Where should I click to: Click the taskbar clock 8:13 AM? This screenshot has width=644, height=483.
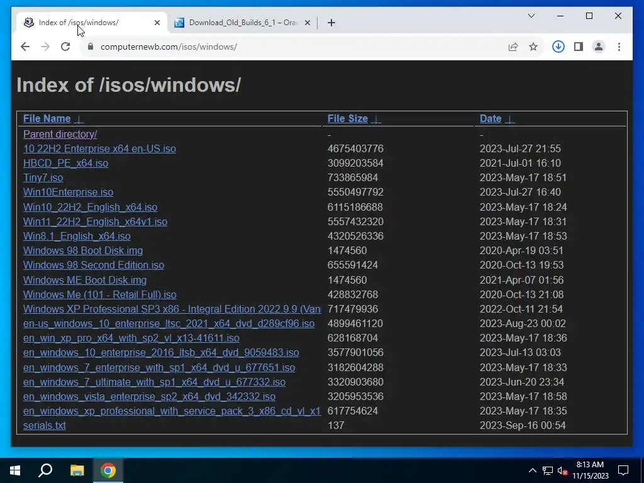(x=590, y=465)
